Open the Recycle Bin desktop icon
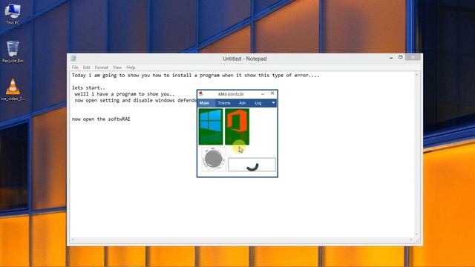Viewport: 475px width, 267px height. [x=13, y=52]
